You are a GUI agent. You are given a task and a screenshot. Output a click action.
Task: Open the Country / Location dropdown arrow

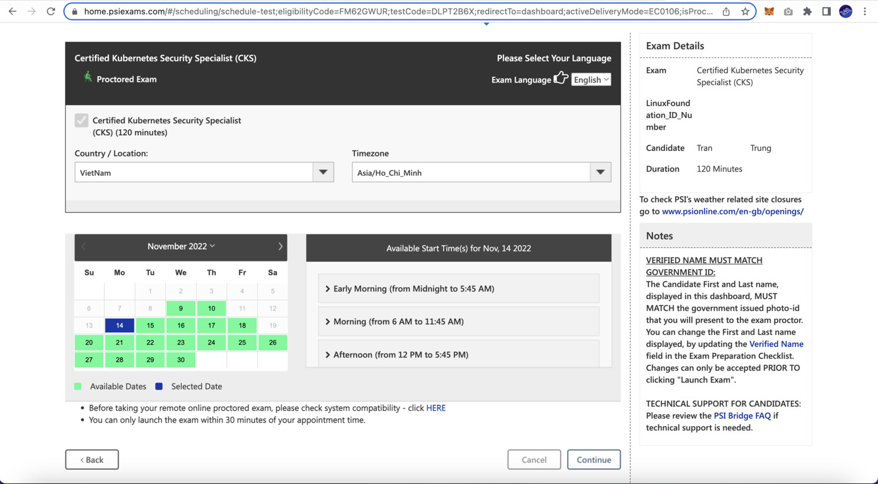pyautogui.click(x=323, y=172)
